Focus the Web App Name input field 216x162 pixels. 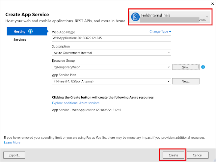click(x=111, y=38)
